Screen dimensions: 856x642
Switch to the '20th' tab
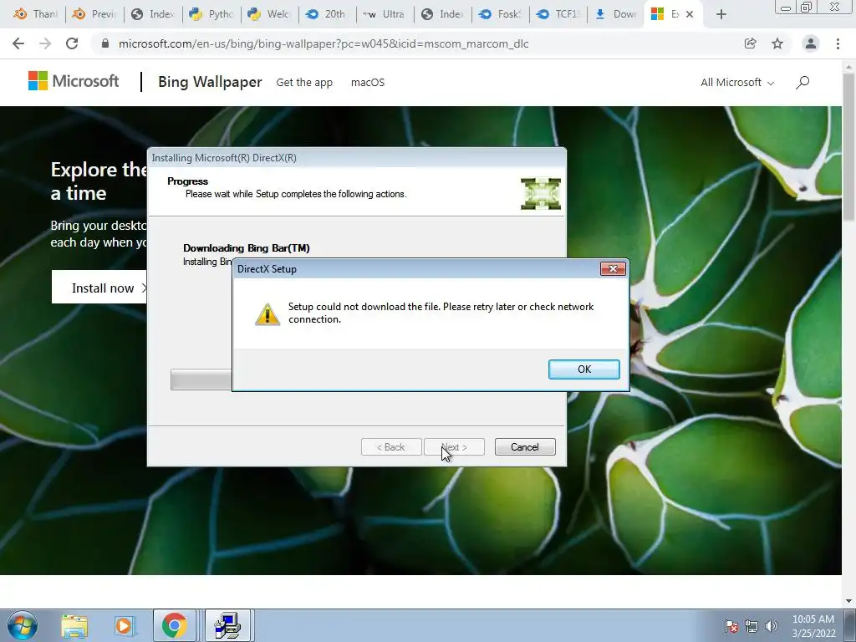[328, 14]
